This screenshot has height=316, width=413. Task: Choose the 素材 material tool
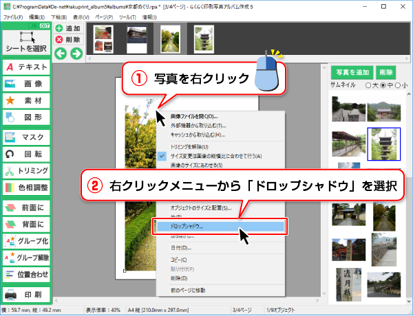click(x=25, y=100)
